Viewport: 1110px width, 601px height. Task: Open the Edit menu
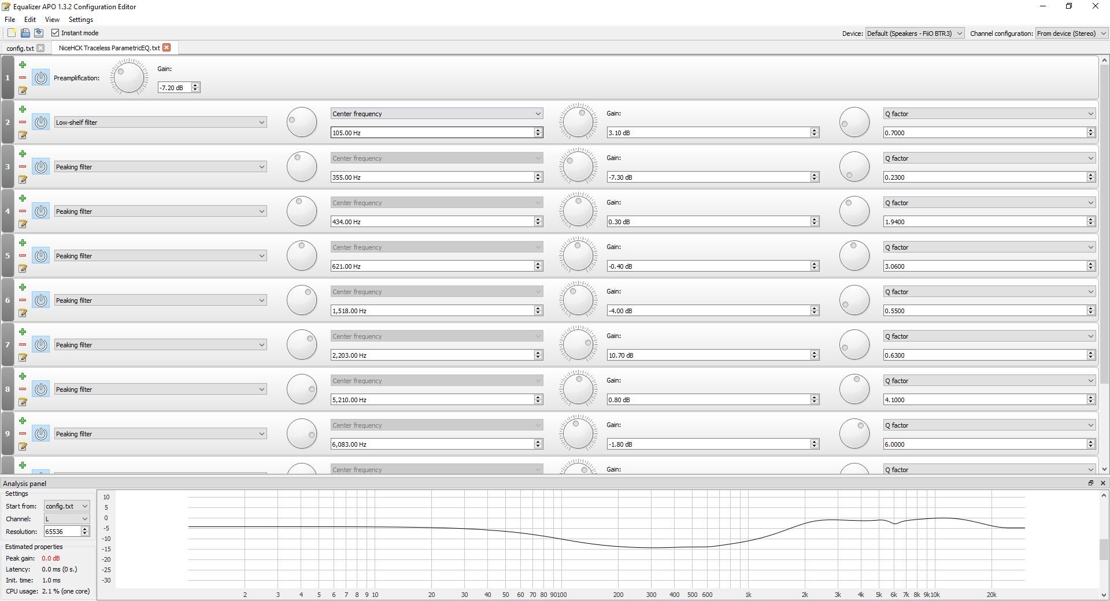coord(30,20)
